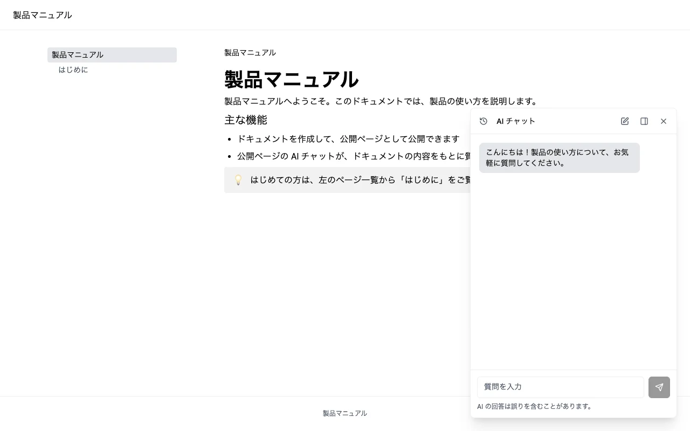Open chat history clock icon
This screenshot has width=690, height=431.
(484, 121)
